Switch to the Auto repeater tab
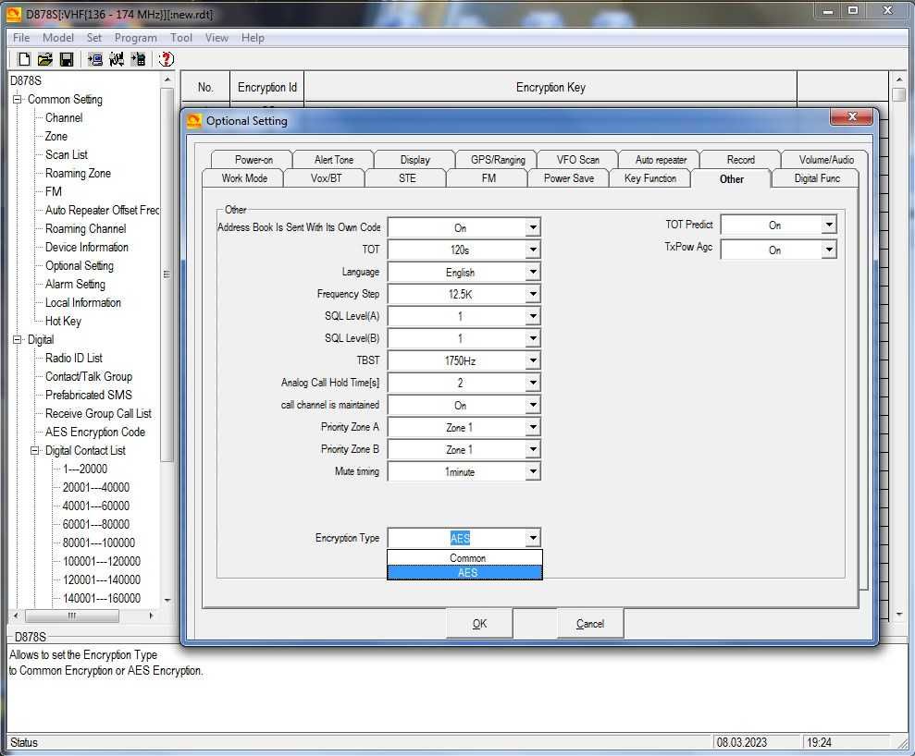Image resolution: width=915 pixels, height=756 pixels. (660, 159)
